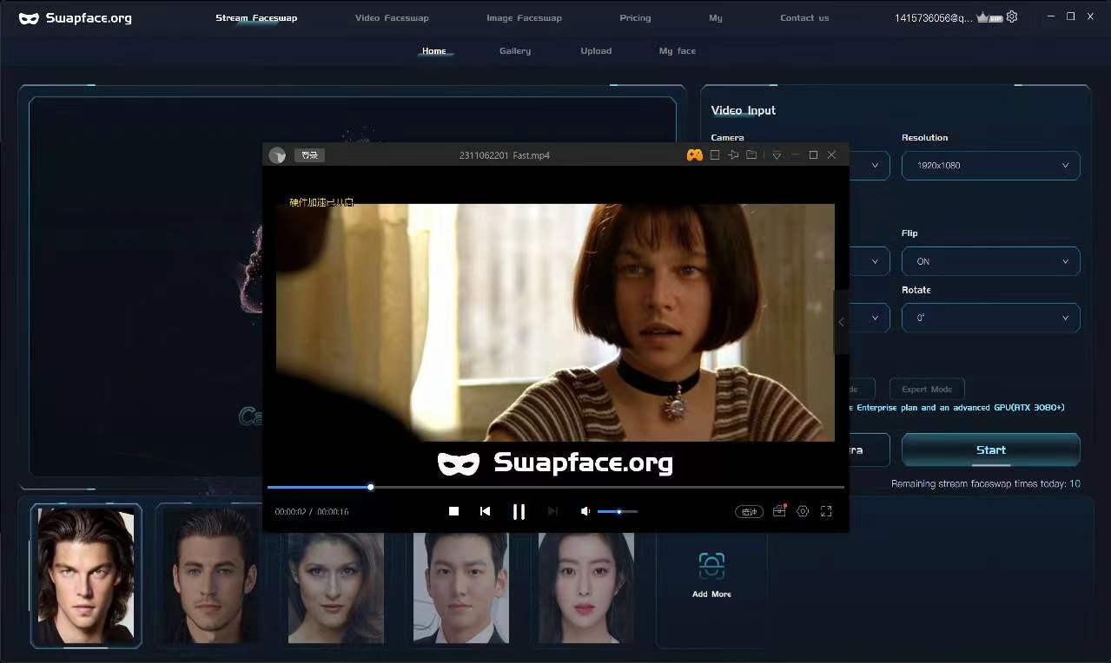
Task: Click the Remaining stream faceswap times today text
Action: pyautogui.click(x=986, y=483)
